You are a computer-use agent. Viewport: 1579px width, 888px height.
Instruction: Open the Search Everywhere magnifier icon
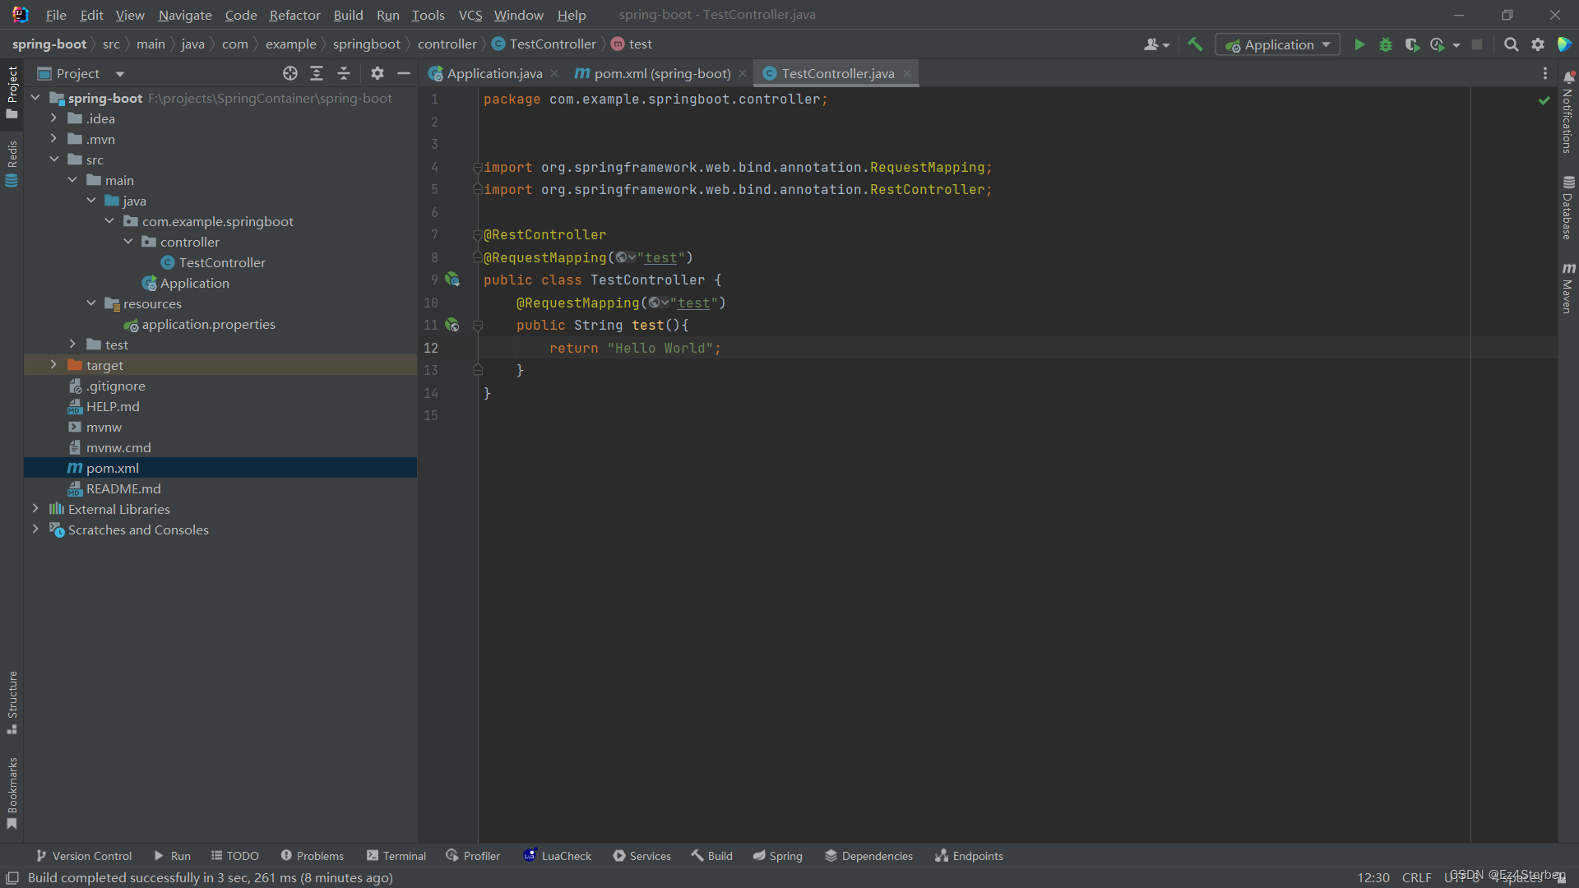(x=1511, y=44)
